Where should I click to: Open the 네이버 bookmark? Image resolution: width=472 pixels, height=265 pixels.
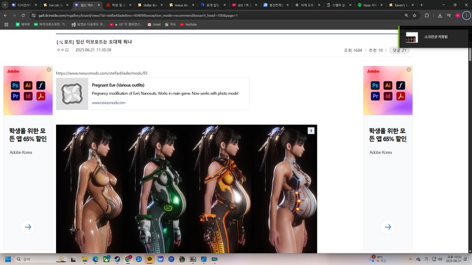[x=23, y=24]
